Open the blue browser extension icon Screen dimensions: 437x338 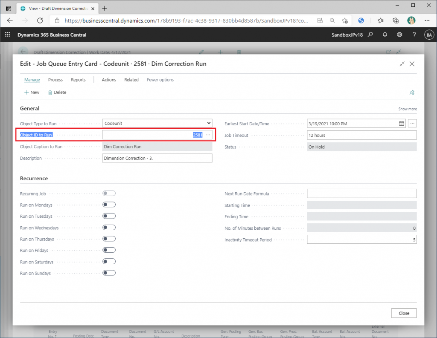click(x=361, y=20)
